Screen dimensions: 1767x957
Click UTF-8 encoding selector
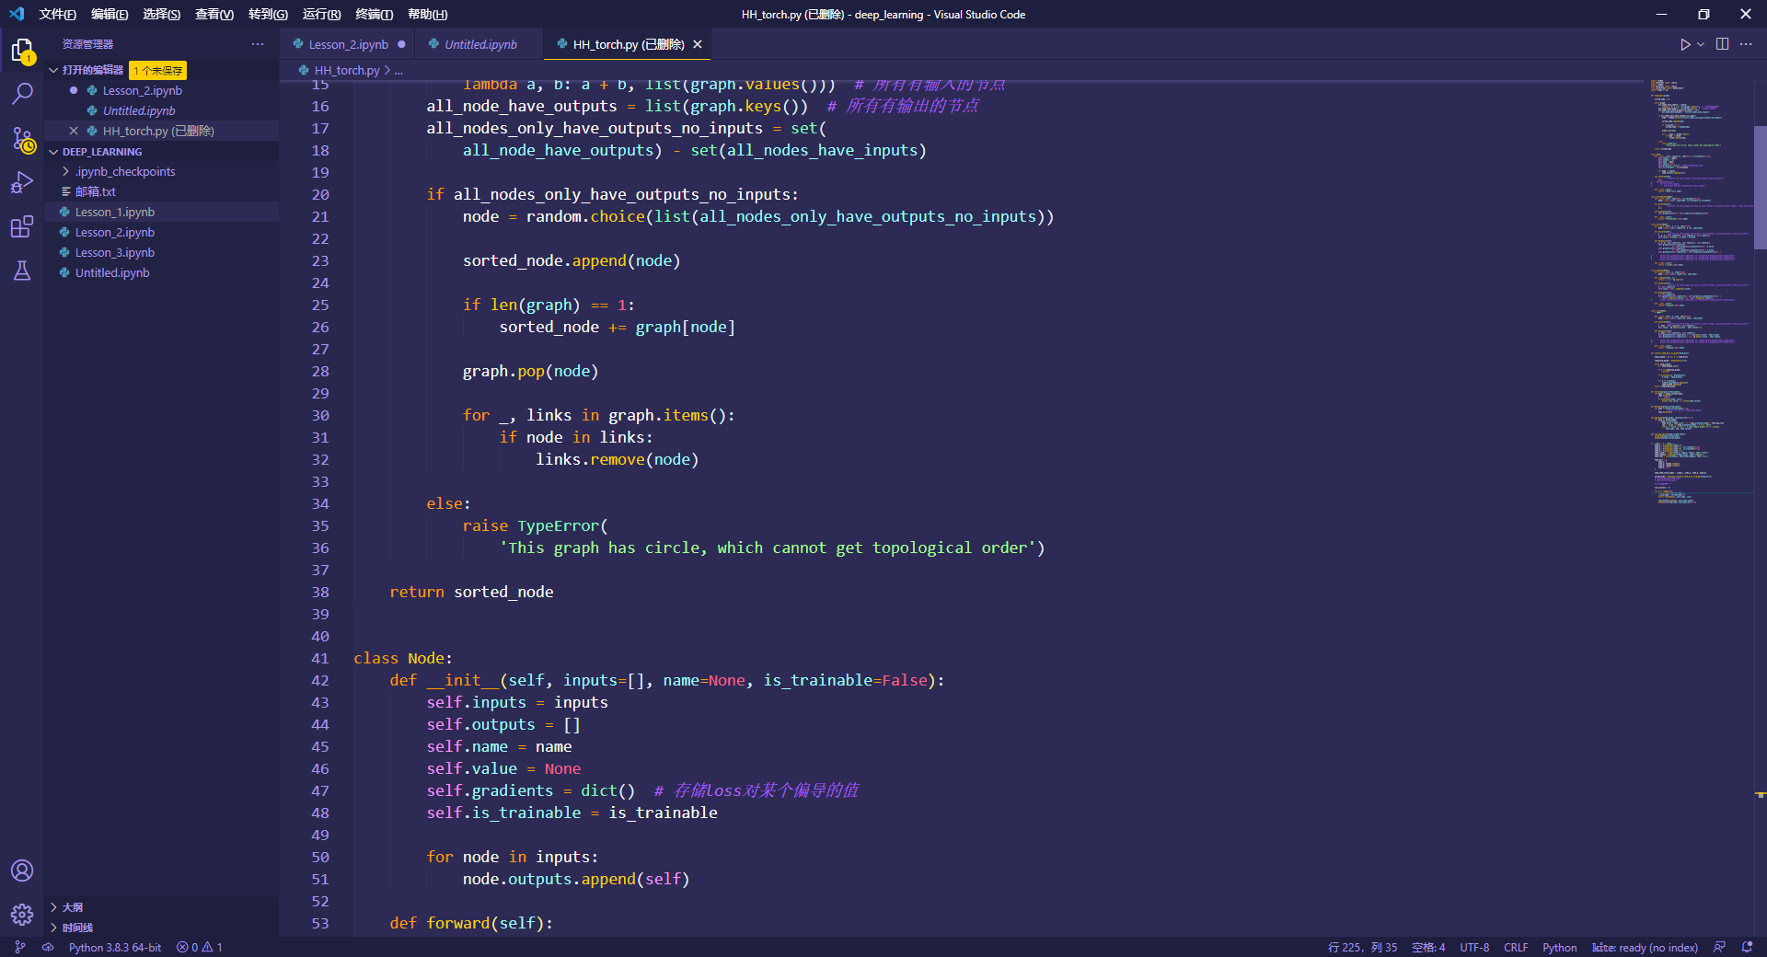coord(1474,947)
